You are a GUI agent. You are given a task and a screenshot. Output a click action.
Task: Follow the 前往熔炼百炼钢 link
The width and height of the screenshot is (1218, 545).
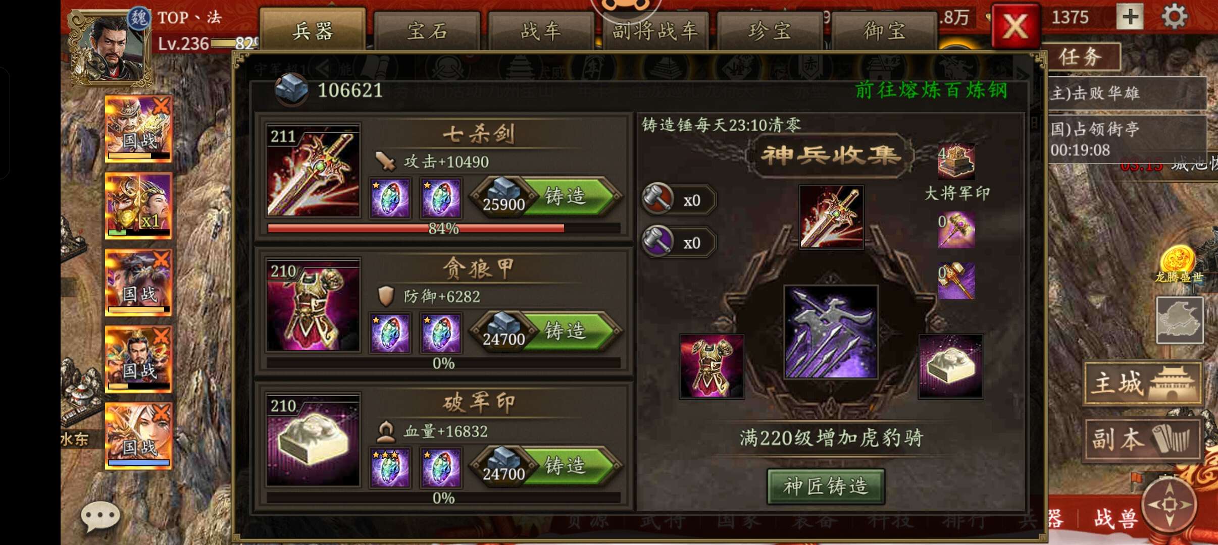[931, 90]
